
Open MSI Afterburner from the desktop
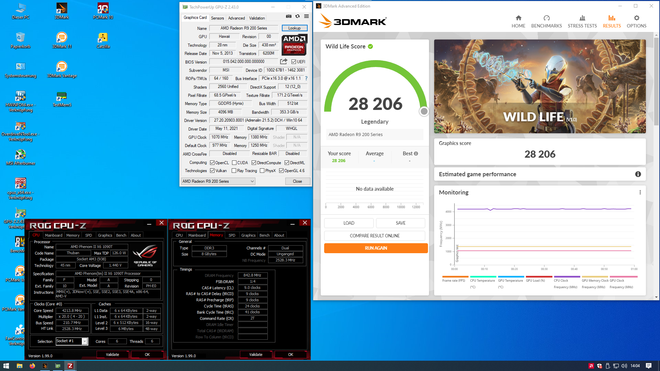(20, 157)
